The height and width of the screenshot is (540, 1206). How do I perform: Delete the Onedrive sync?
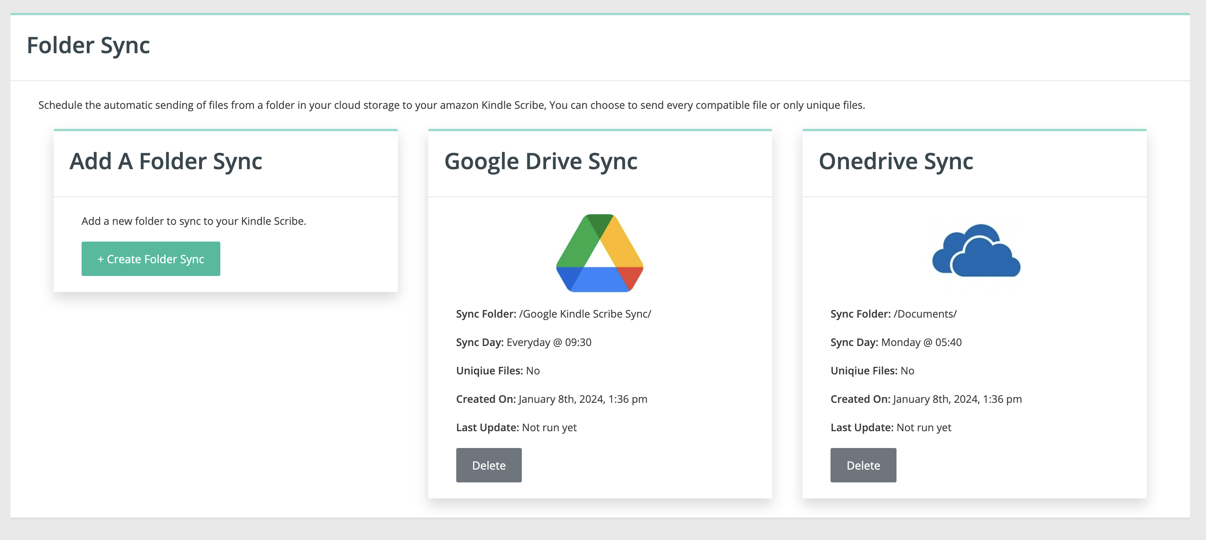(863, 465)
